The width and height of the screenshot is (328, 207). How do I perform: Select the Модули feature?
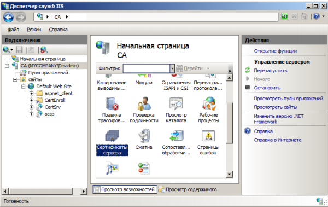pos(144,83)
